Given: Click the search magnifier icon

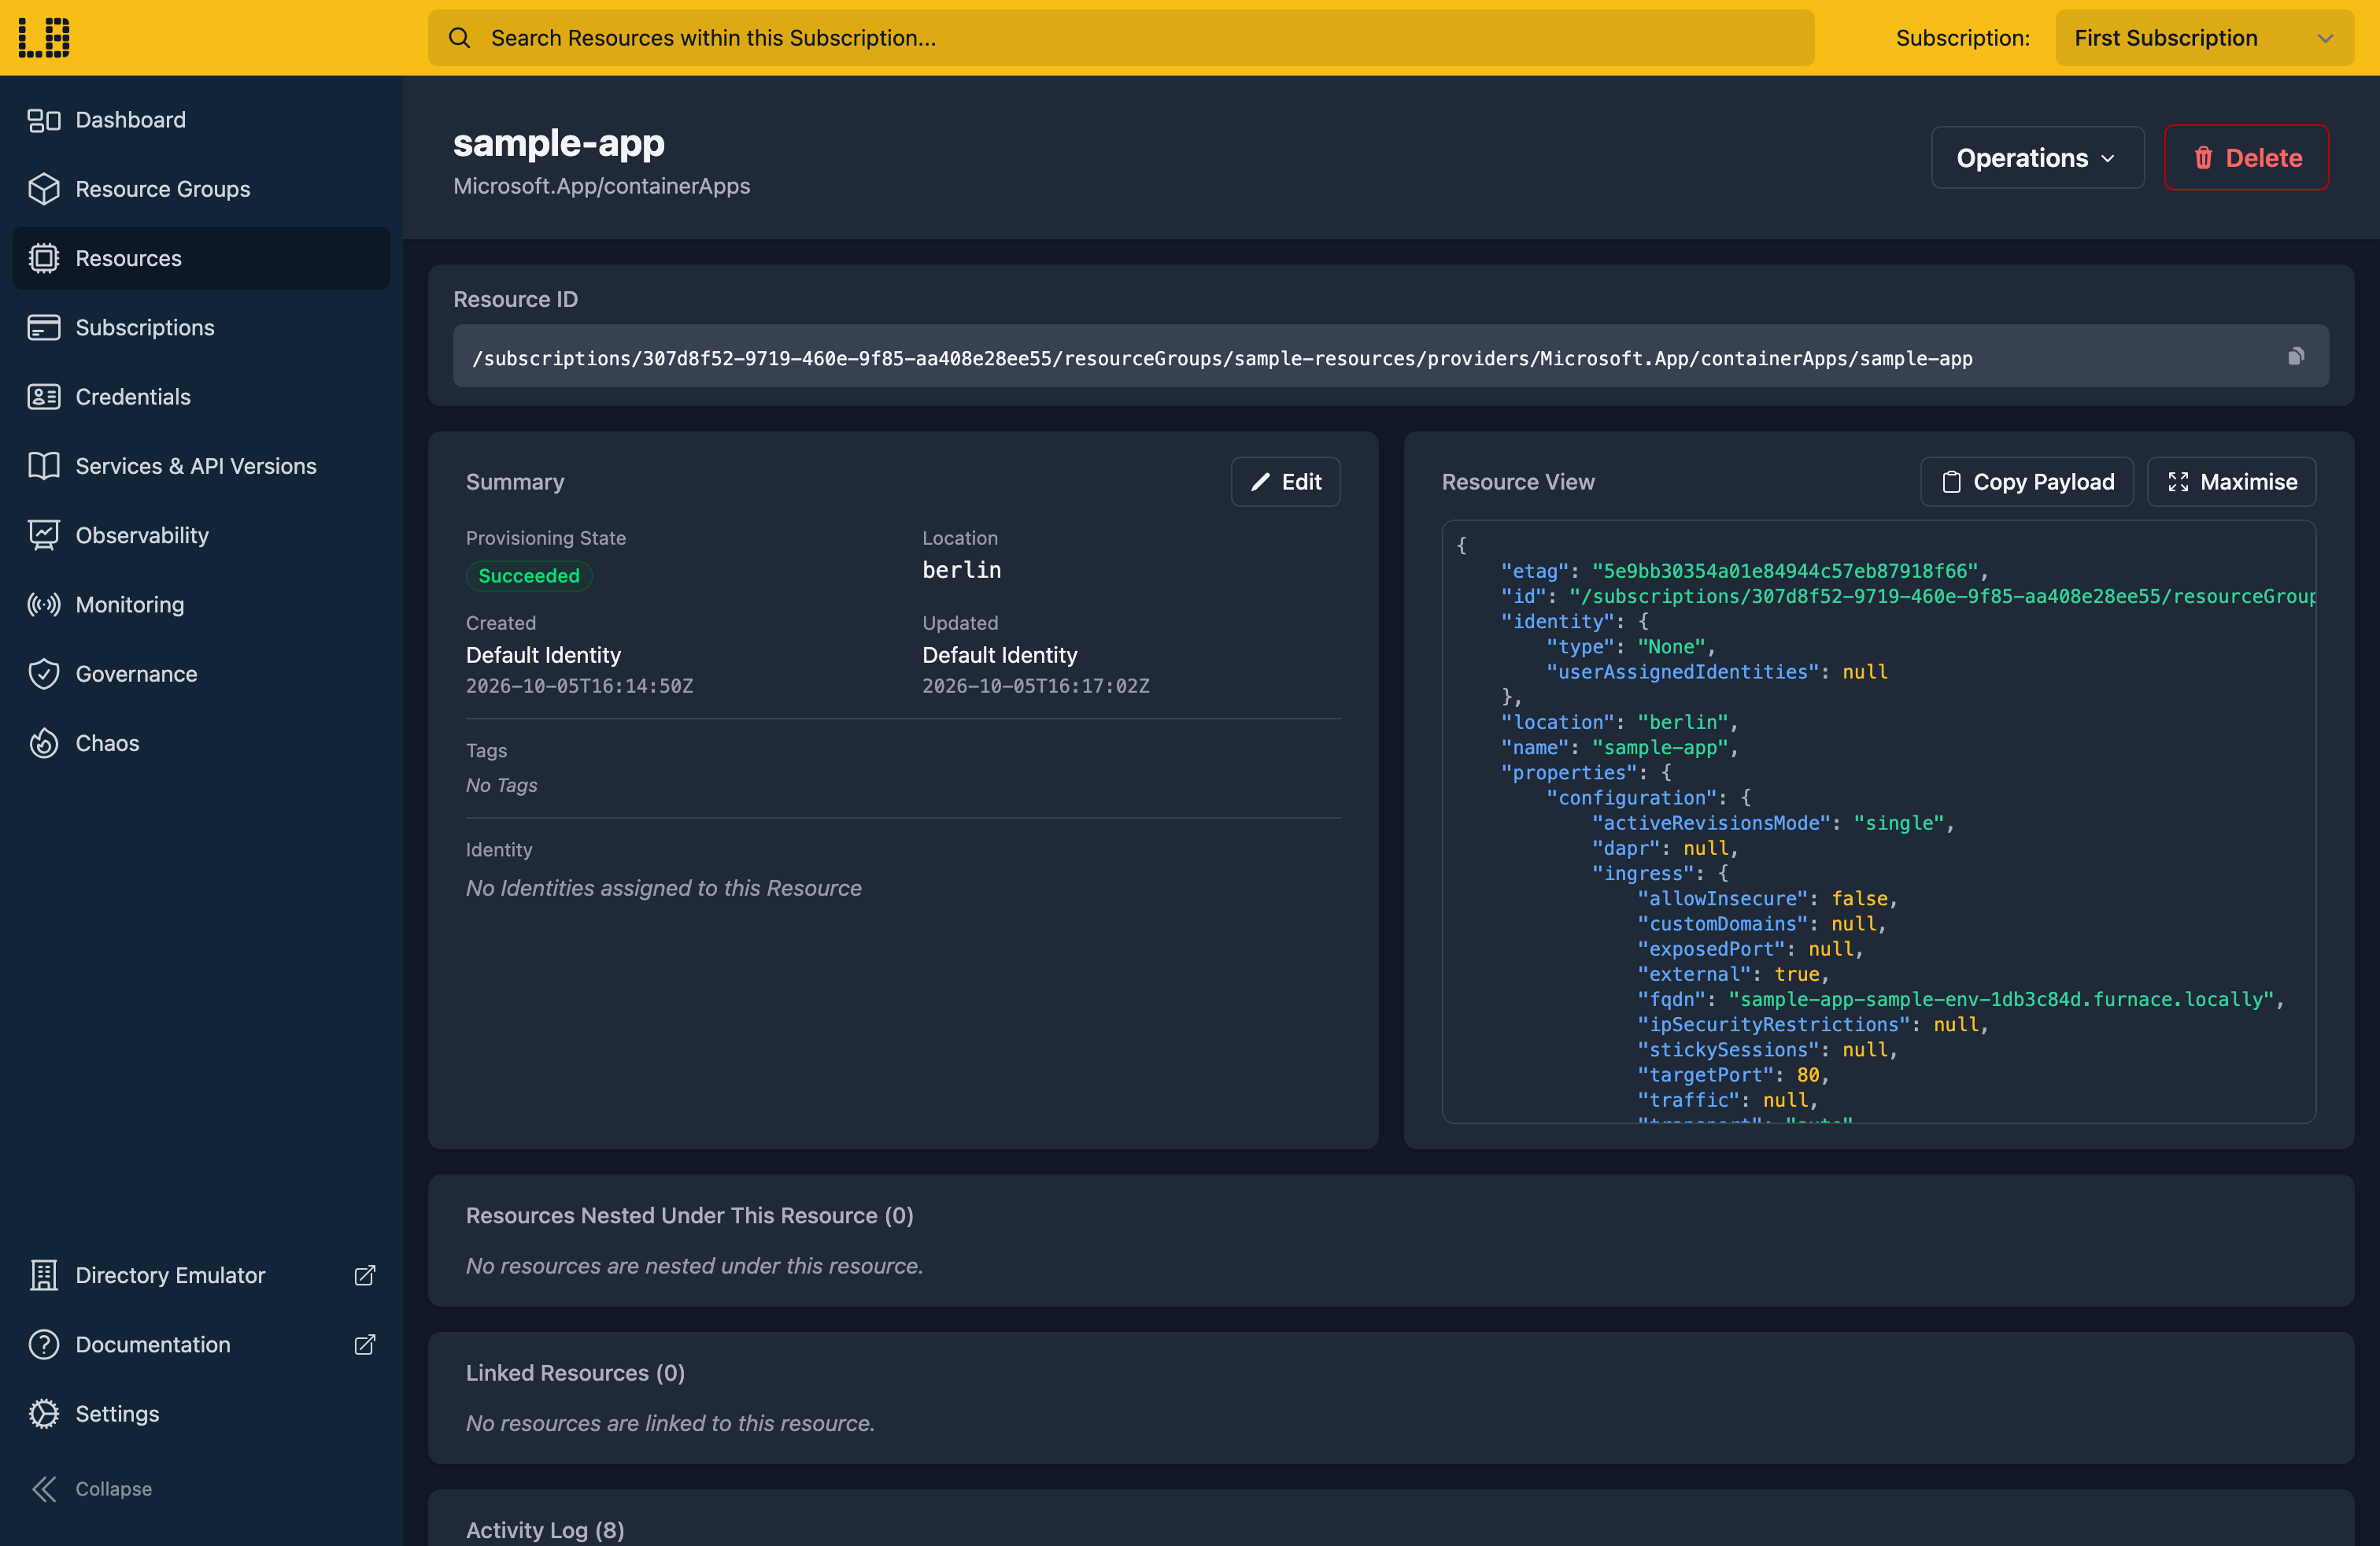Looking at the screenshot, I should 459,38.
